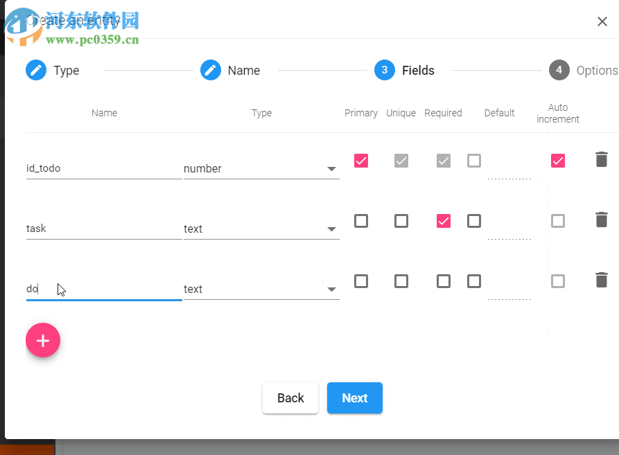Click default value input for task
This screenshot has height=455, width=619.
coord(509,231)
